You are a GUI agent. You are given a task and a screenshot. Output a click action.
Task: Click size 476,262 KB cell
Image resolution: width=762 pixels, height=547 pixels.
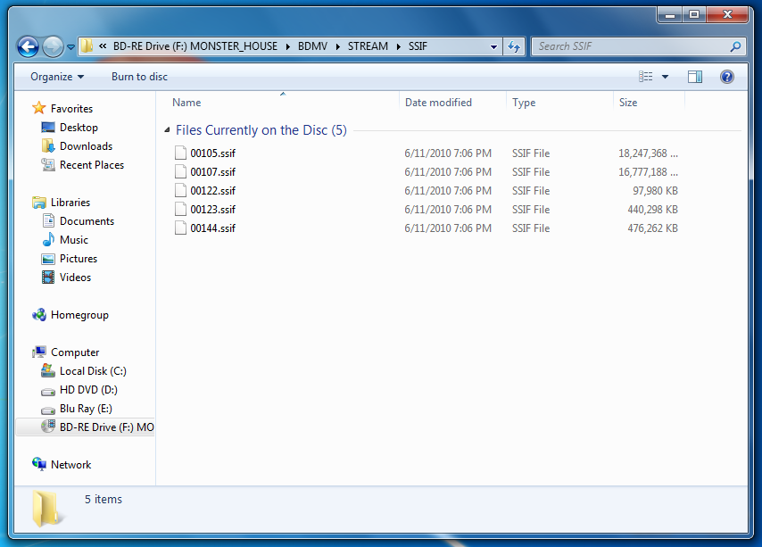pos(652,228)
